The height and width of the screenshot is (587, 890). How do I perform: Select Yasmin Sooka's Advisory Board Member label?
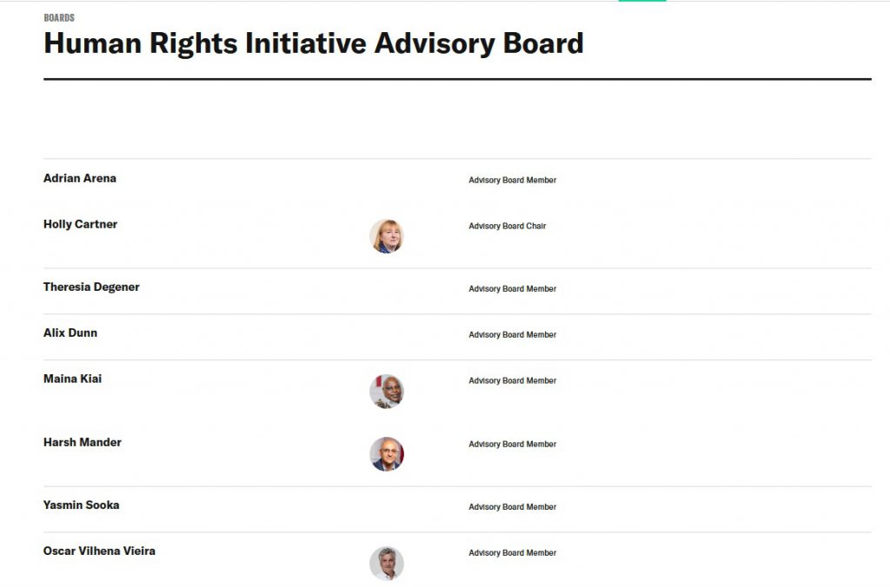(513, 507)
